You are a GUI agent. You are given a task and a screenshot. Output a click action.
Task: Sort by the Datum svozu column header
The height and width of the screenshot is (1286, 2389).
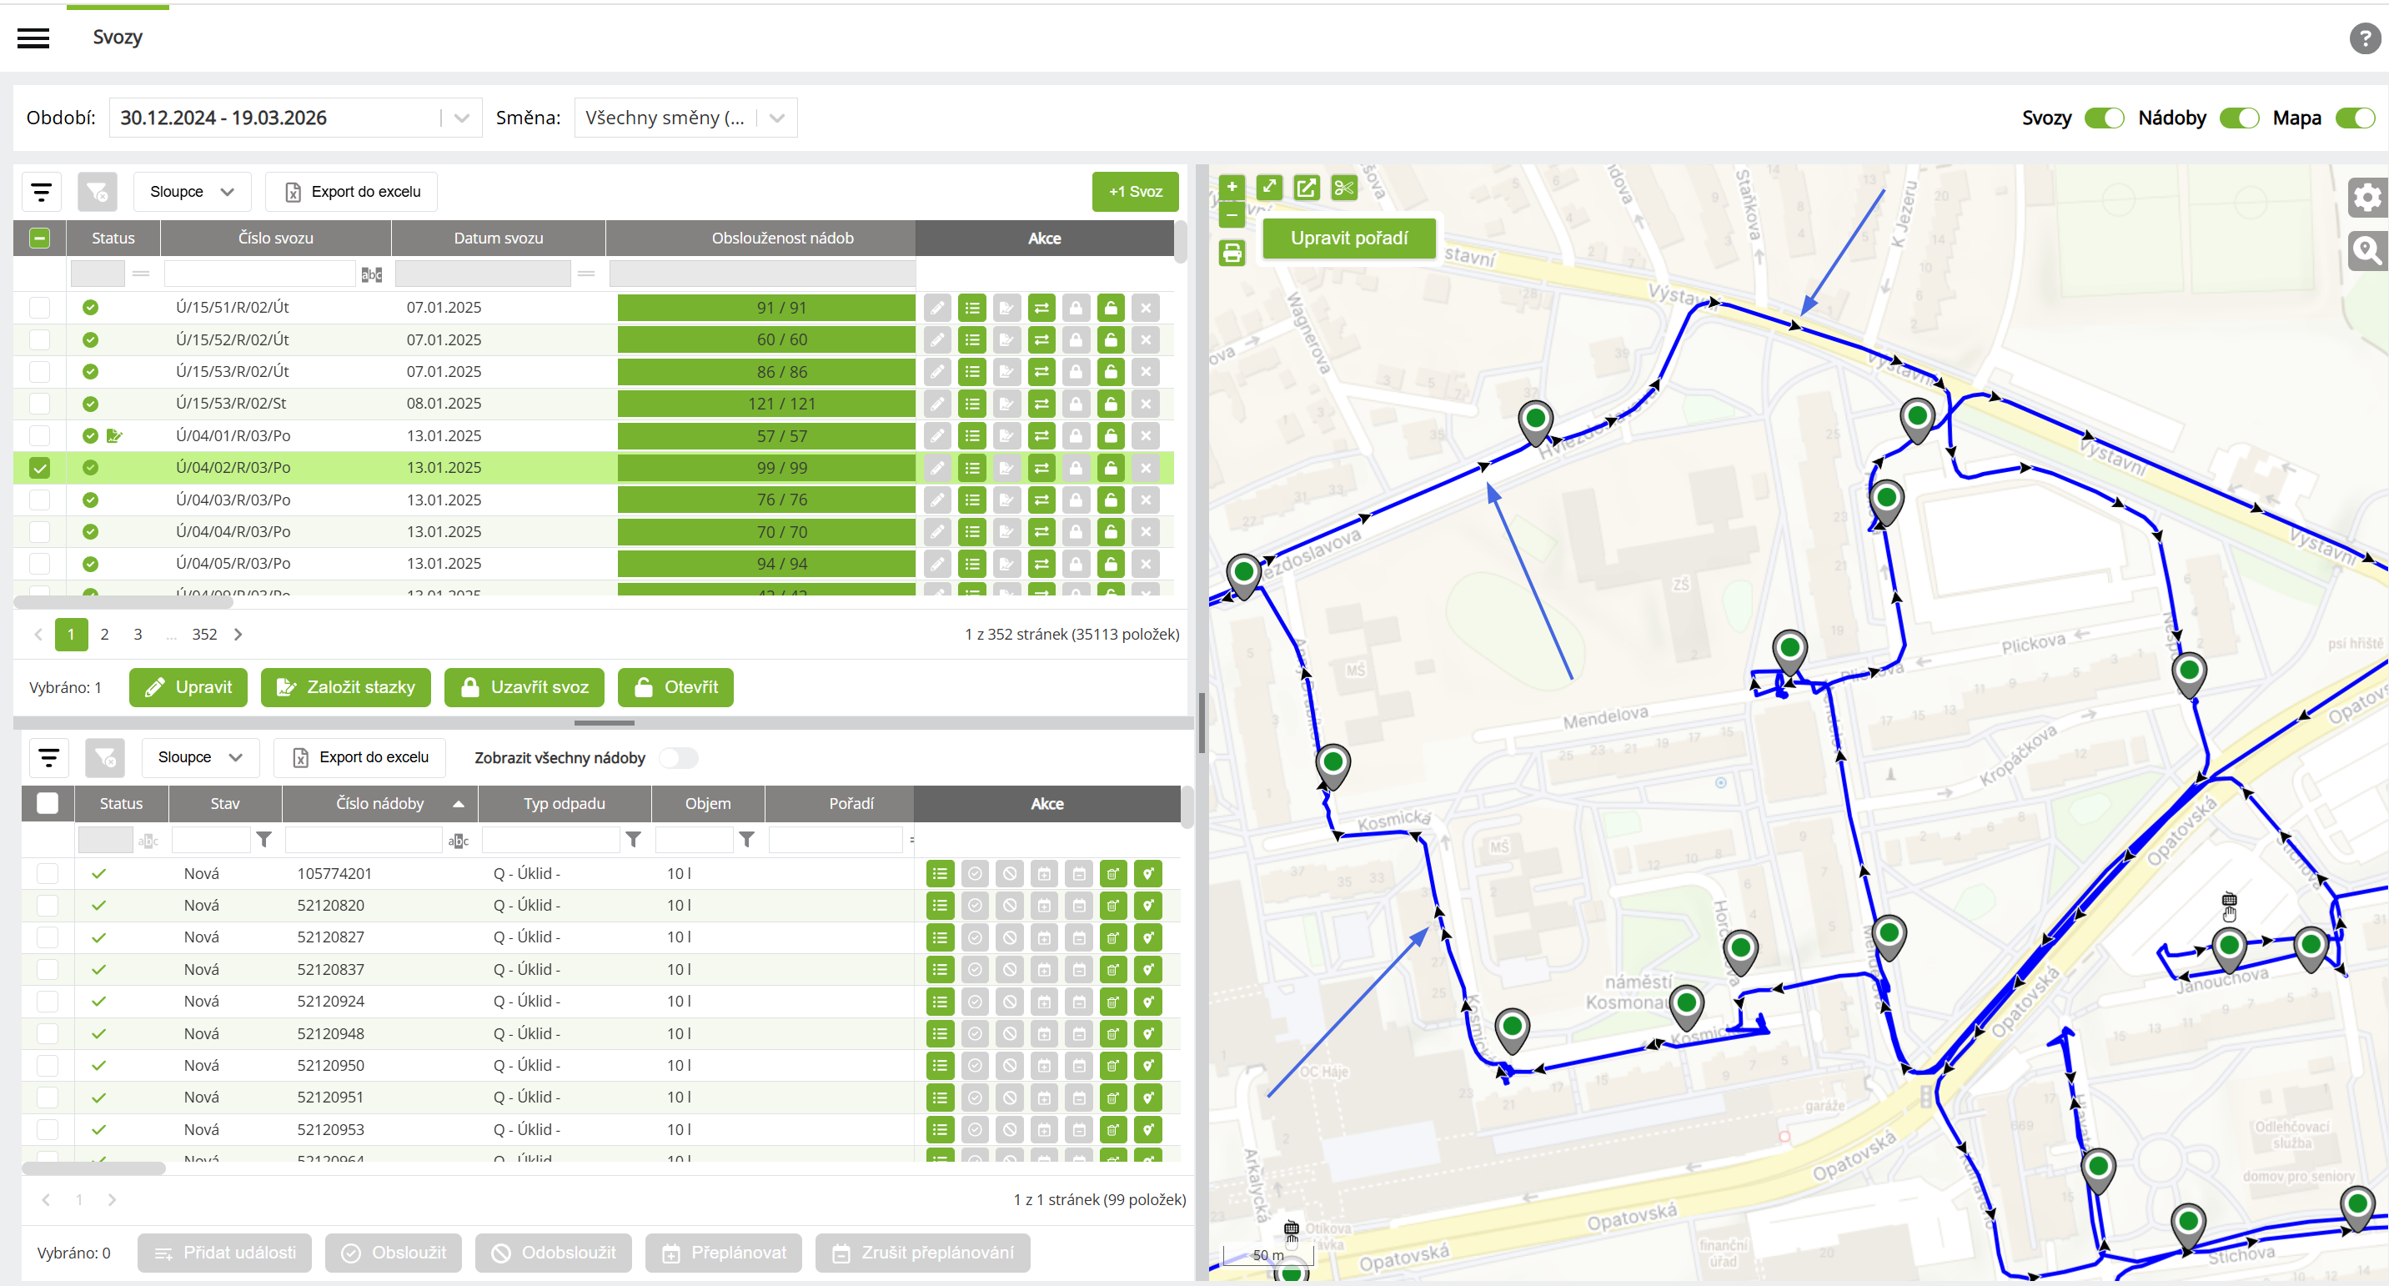tap(498, 239)
